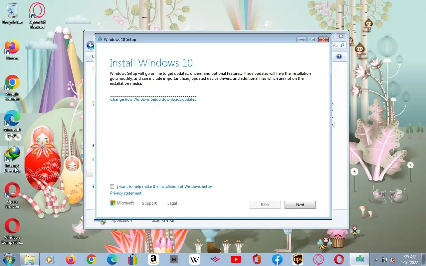The image size is (426, 266).
Task: Open the Wikipedia taskbar shortcut
Action: (x=194, y=259)
